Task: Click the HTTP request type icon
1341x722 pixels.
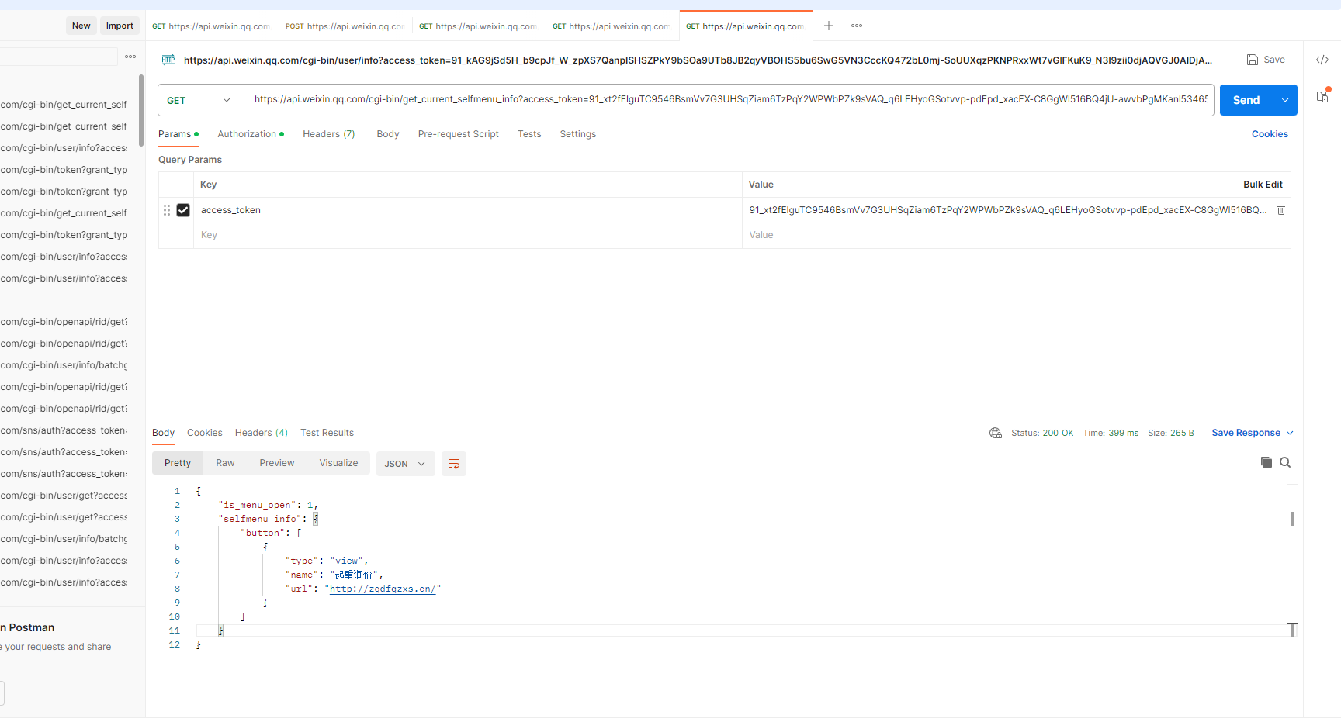Action: 168,60
